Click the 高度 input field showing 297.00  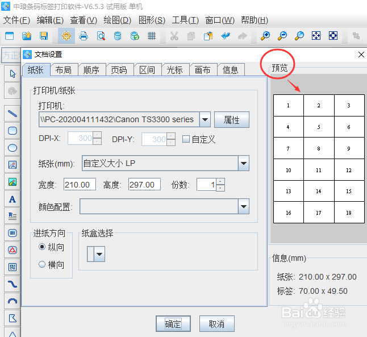[144, 185]
